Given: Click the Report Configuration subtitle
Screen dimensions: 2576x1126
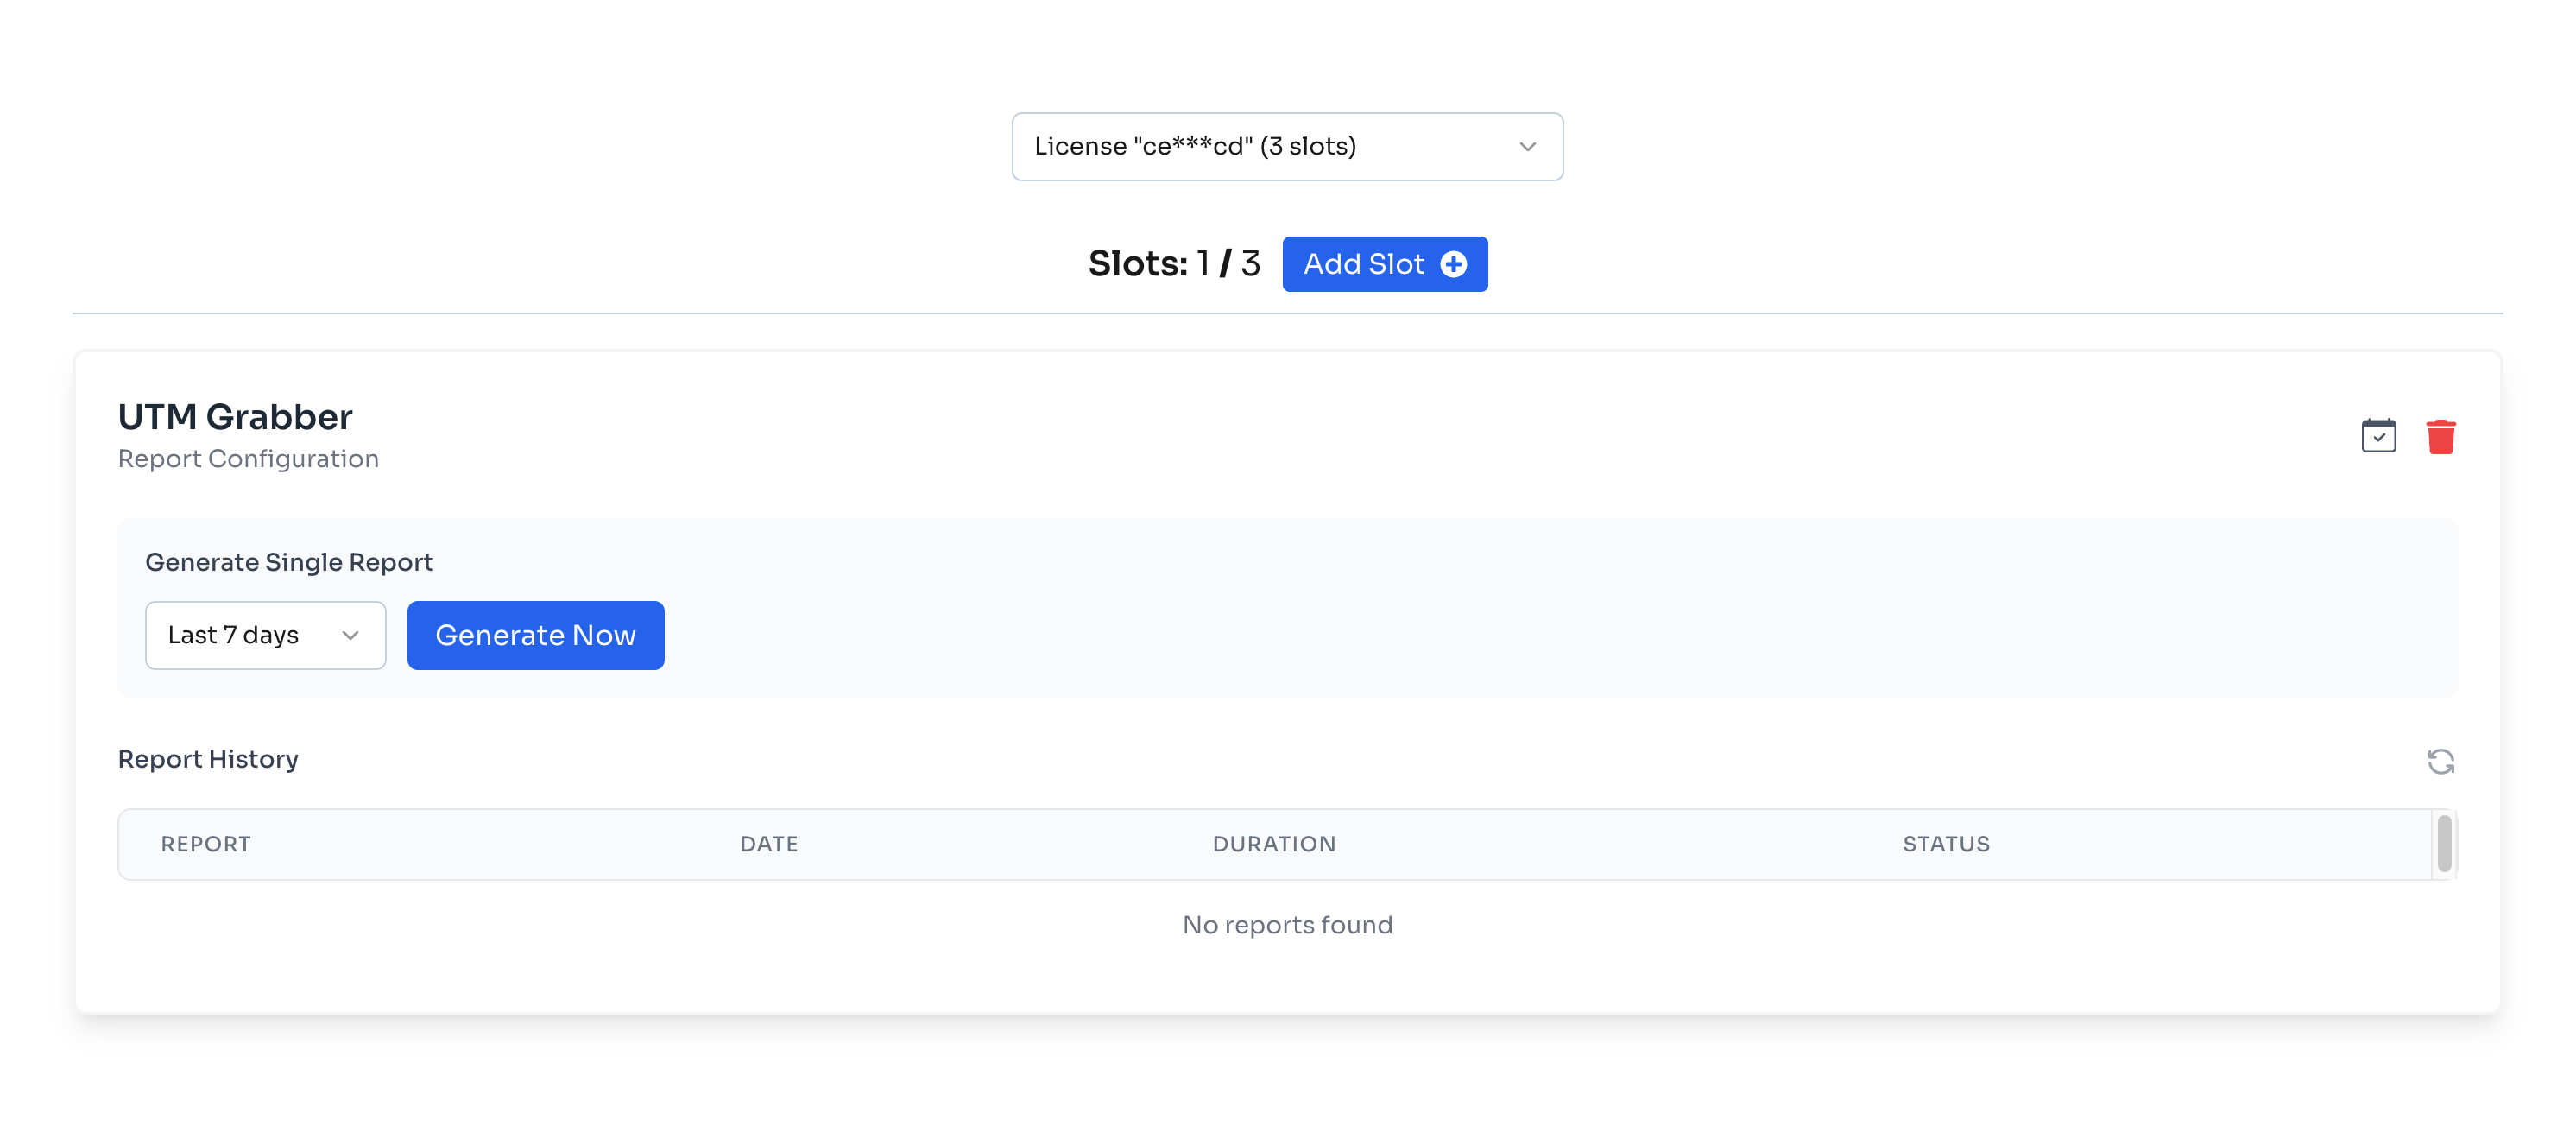Looking at the screenshot, I should pyautogui.click(x=248, y=459).
